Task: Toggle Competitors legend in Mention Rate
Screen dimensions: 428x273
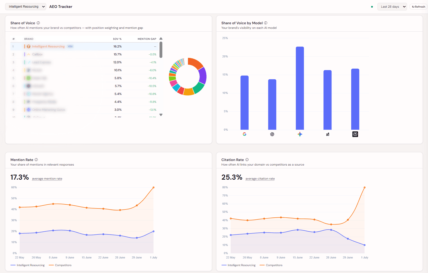Action: (60, 265)
